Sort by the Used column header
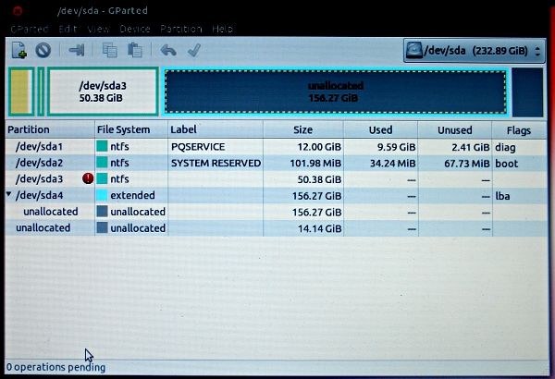 380,129
